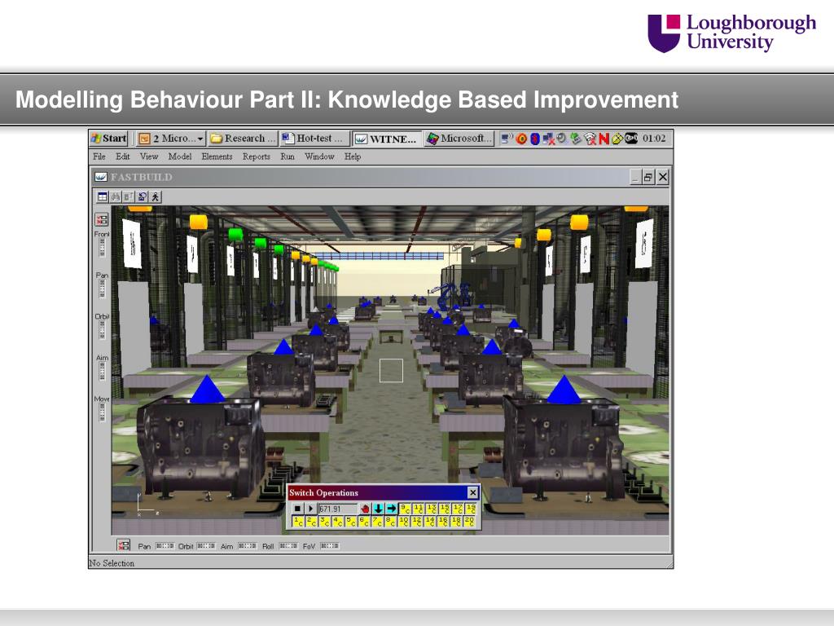Open the Model menu

pyautogui.click(x=180, y=156)
